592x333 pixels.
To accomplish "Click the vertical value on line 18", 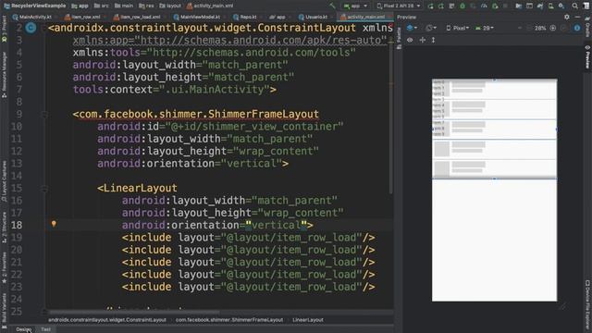I will tap(276, 225).
